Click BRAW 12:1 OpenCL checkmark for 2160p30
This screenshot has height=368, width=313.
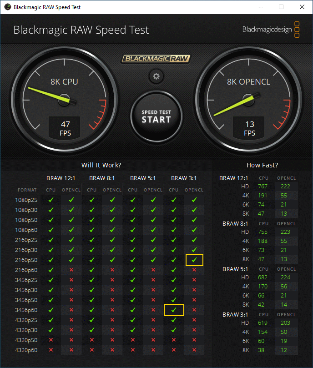[x=71, y=250]
